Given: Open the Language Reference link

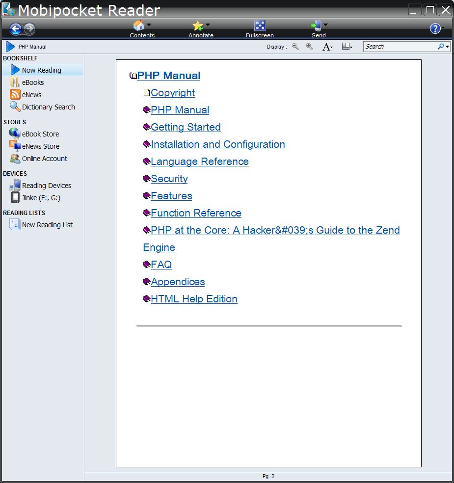Looking at the screenshot, I should tap(200, 161).
